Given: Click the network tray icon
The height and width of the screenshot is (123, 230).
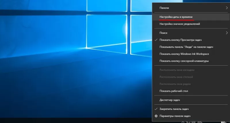Looking at the screenshot, I should (x=188, y=122).
